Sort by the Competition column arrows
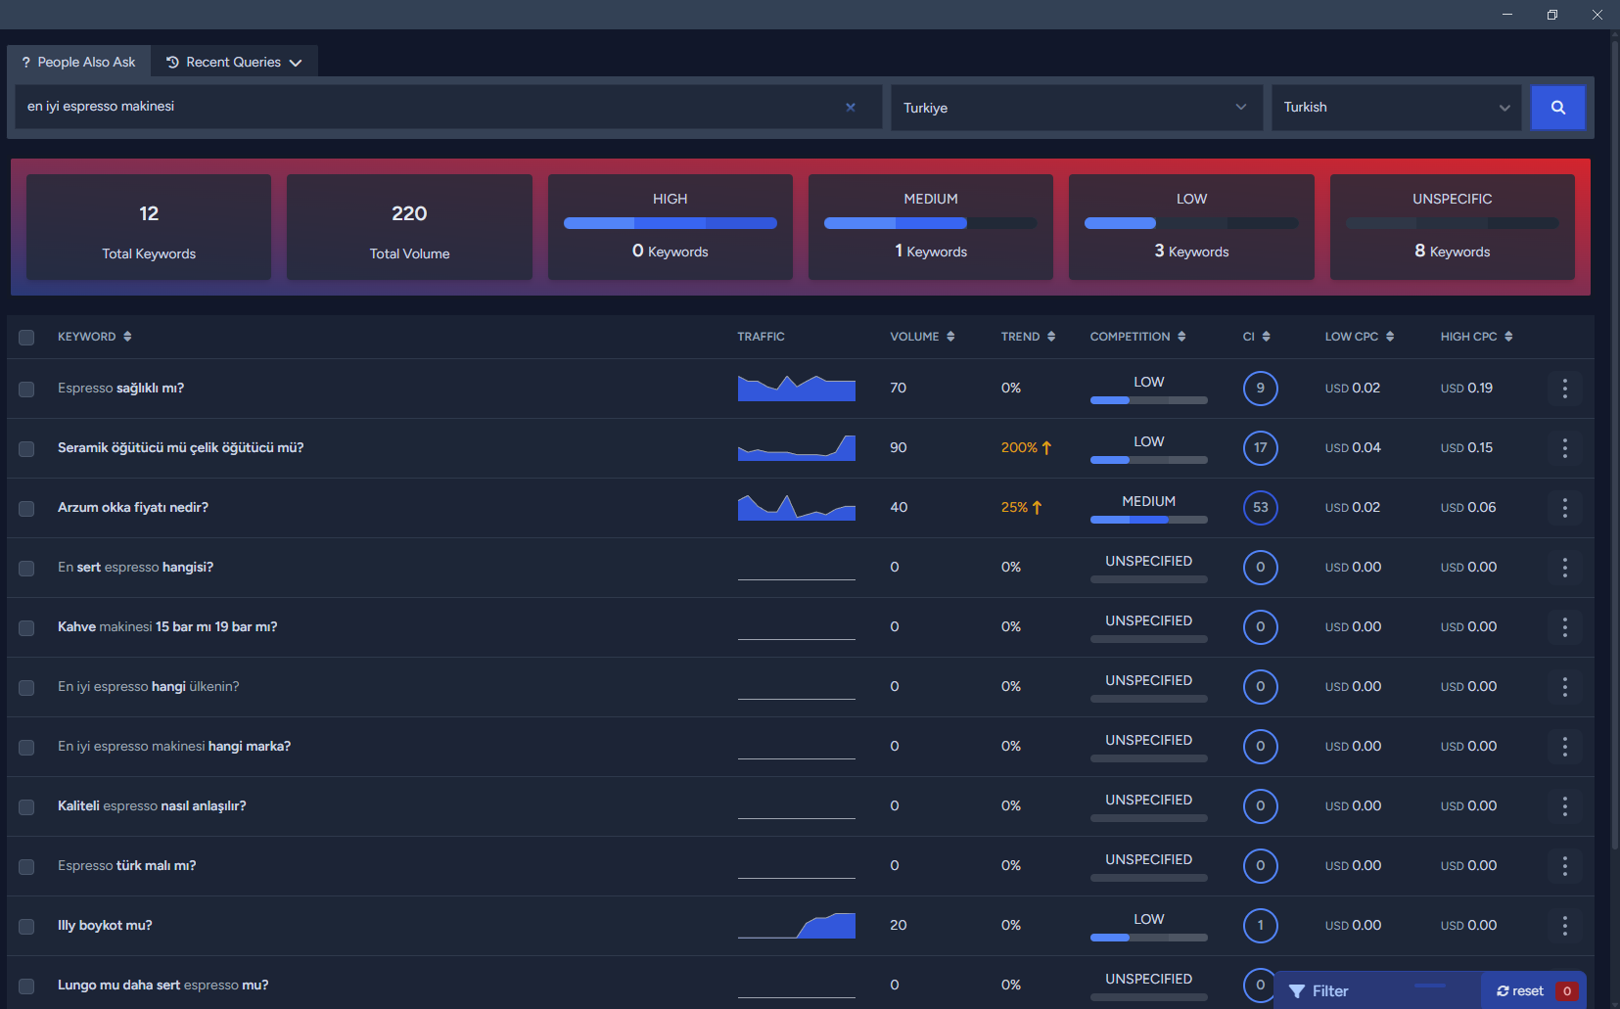The image size is (1620, 1009). pyautogui.click(x=1181, y=337)
